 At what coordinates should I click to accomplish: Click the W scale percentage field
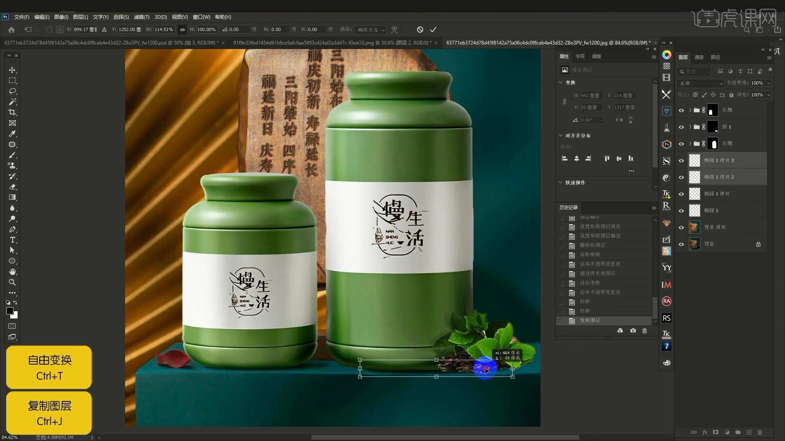point(164,29)
